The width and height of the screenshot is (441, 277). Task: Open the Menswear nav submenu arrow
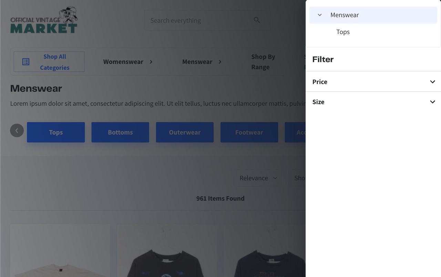coord(220,62)
